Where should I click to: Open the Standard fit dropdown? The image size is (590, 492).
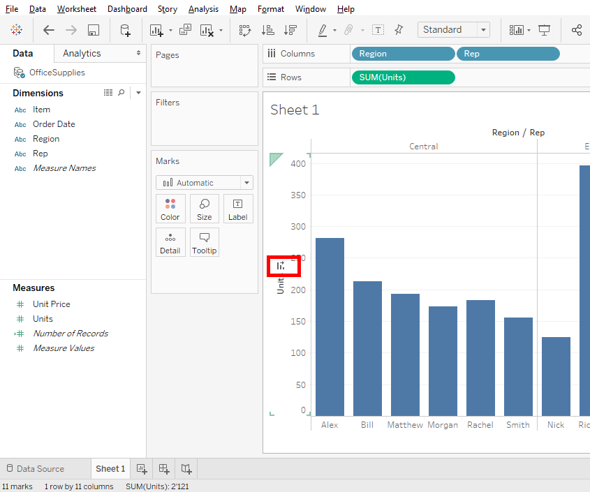click(453, 30)
